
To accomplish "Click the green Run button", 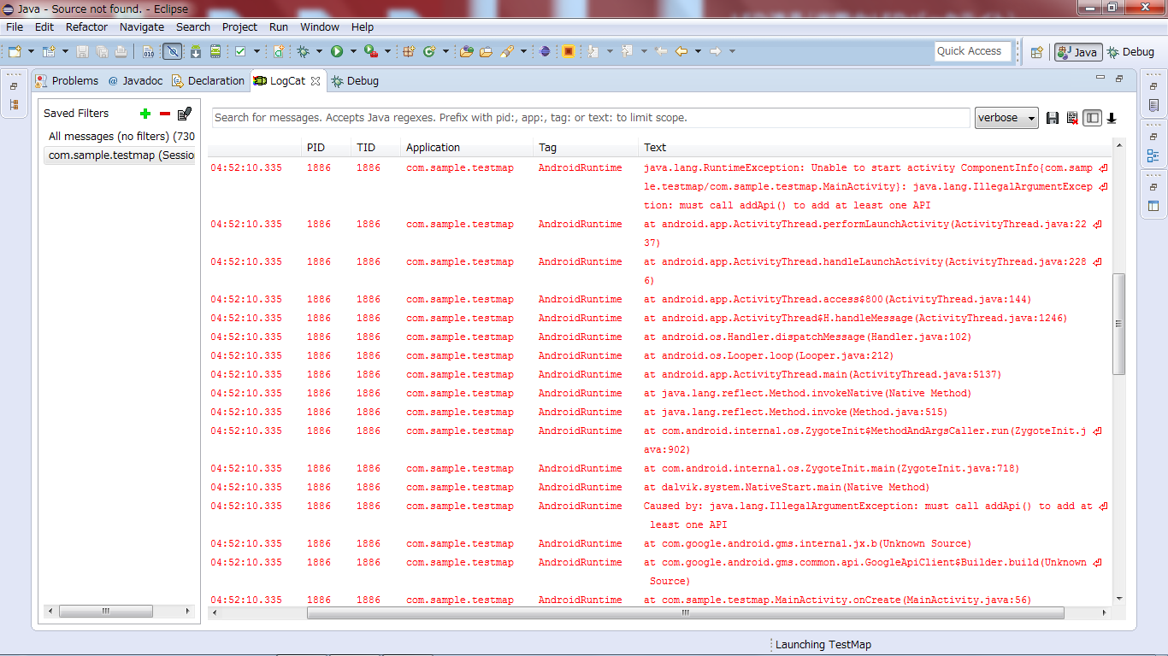I will click(336, 51).
